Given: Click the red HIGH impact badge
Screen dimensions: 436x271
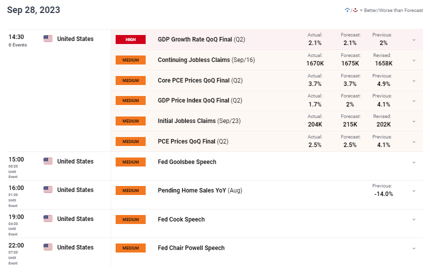Looking at the screenshot, I should pos(131,39).
